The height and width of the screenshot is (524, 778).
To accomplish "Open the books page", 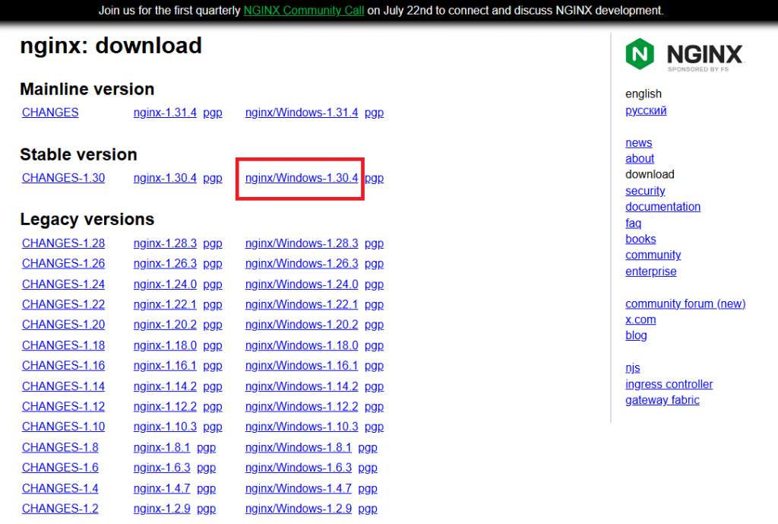I will tap(640, 240).
